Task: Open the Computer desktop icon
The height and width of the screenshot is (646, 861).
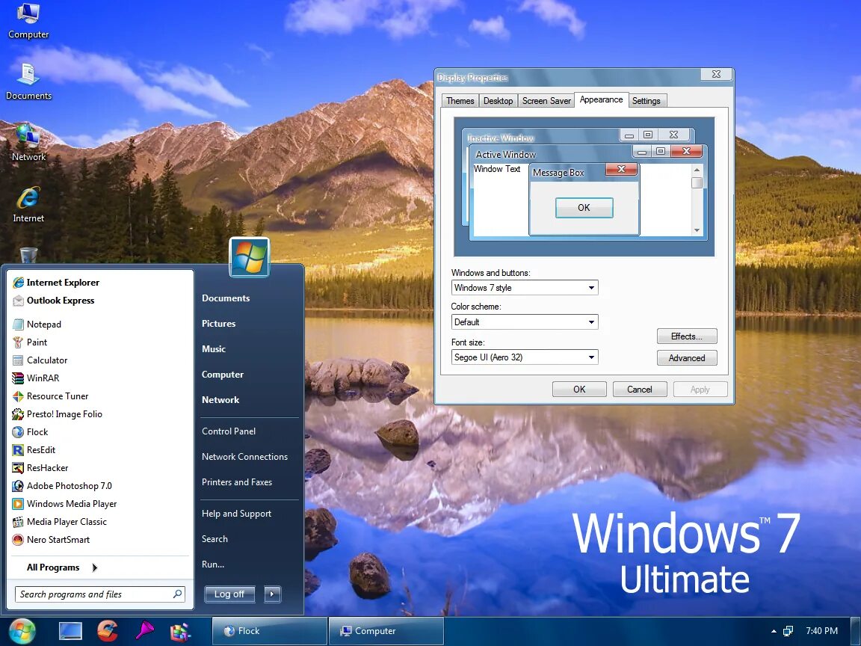Action: click(x=28, y=21)
